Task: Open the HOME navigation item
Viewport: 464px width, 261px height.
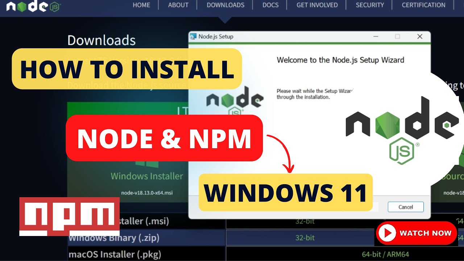Action: tap(141, 5)
